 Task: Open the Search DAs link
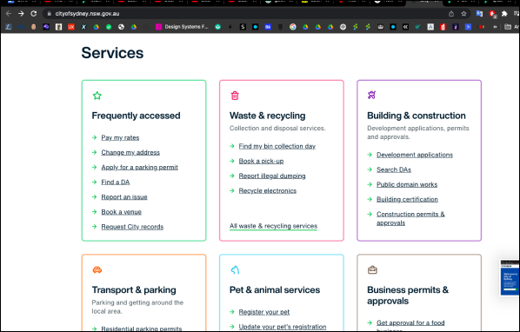(x=394, y=169)
